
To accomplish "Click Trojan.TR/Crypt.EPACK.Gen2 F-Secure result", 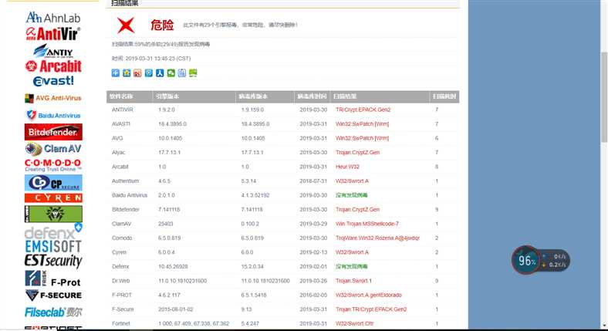I will [x=371, y=309].
